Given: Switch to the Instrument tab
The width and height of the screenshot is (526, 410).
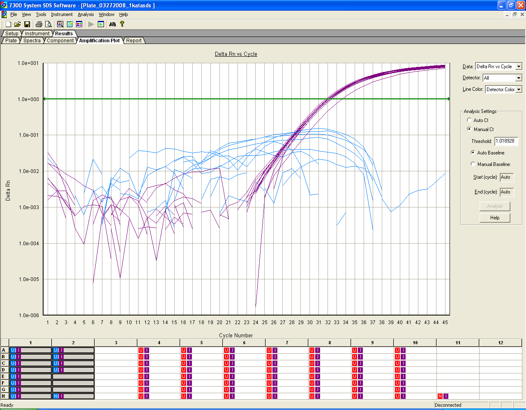Looking at the screenshot, I should (x=37, y=34).
